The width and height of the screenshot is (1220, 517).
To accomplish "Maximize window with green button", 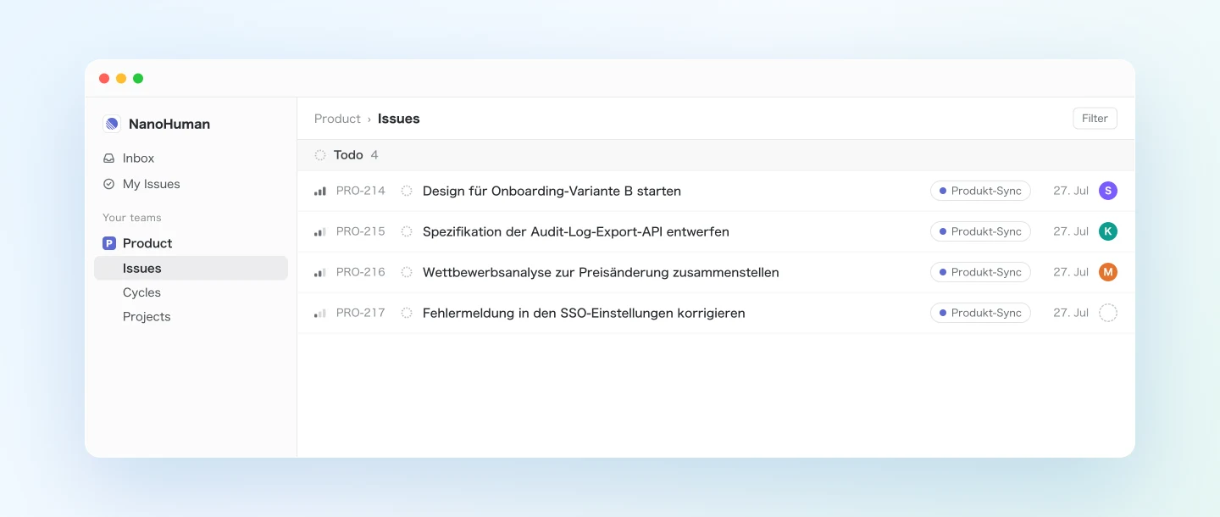I will tap(138, 79).
